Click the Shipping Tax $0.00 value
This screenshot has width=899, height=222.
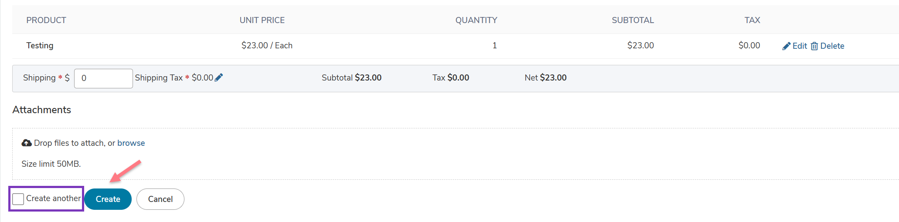[x=202, y=77]
